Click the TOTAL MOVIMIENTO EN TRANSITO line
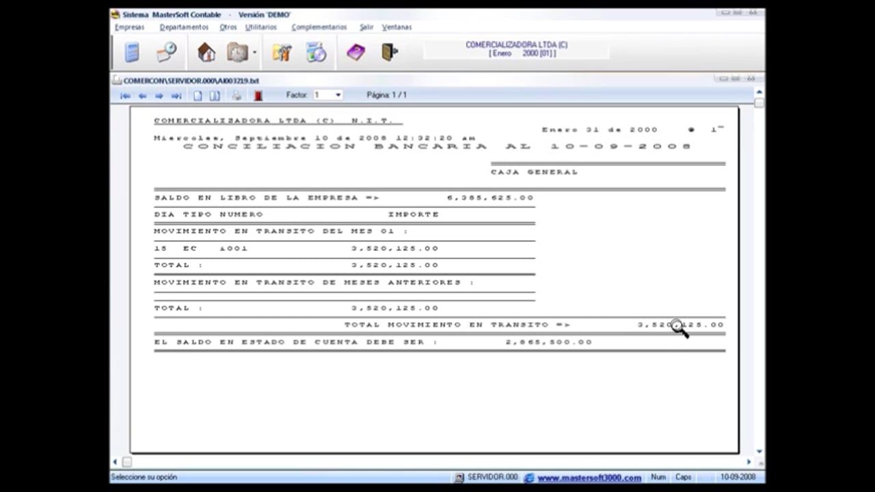Image resolution: width=875 pixels, height=492 pixels. pos(534,325)
